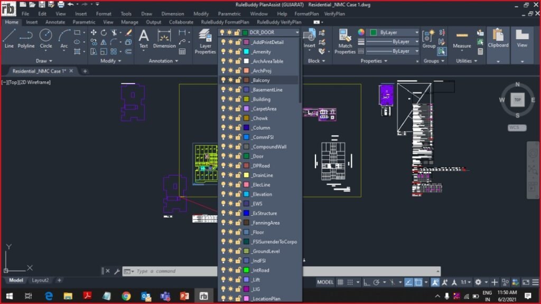Expand the Annotation panel
The width and height of the screenshot is (541, 304).
coord(163,61)
